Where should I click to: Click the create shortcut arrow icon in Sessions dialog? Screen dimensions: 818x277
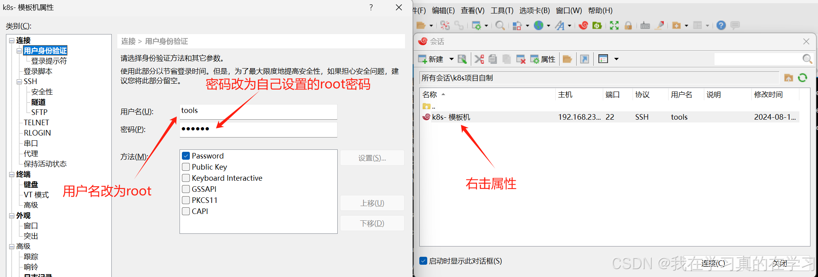(585, 59)
